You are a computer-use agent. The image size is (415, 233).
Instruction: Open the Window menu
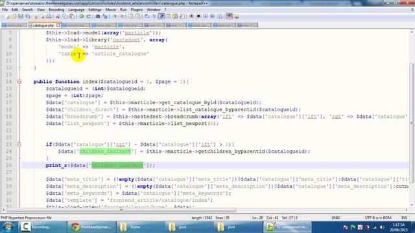click(154, 10)
